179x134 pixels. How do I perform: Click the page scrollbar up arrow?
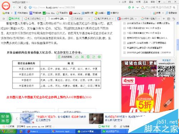point(178,23)
